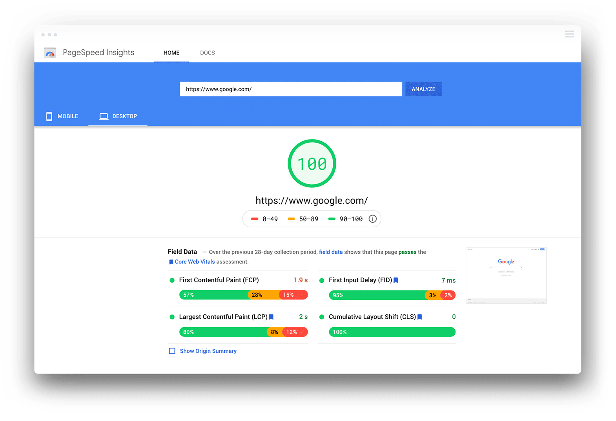
Task: Click the bookmark icon next to Core Web Vitals
Action: (171, 262)
